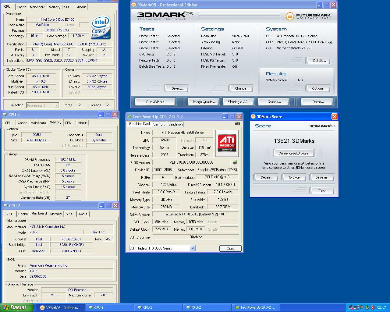Click the Southbridge 82801IR (ICH9R) field
This screenshot has height=312, width=390.
point(71,245)
